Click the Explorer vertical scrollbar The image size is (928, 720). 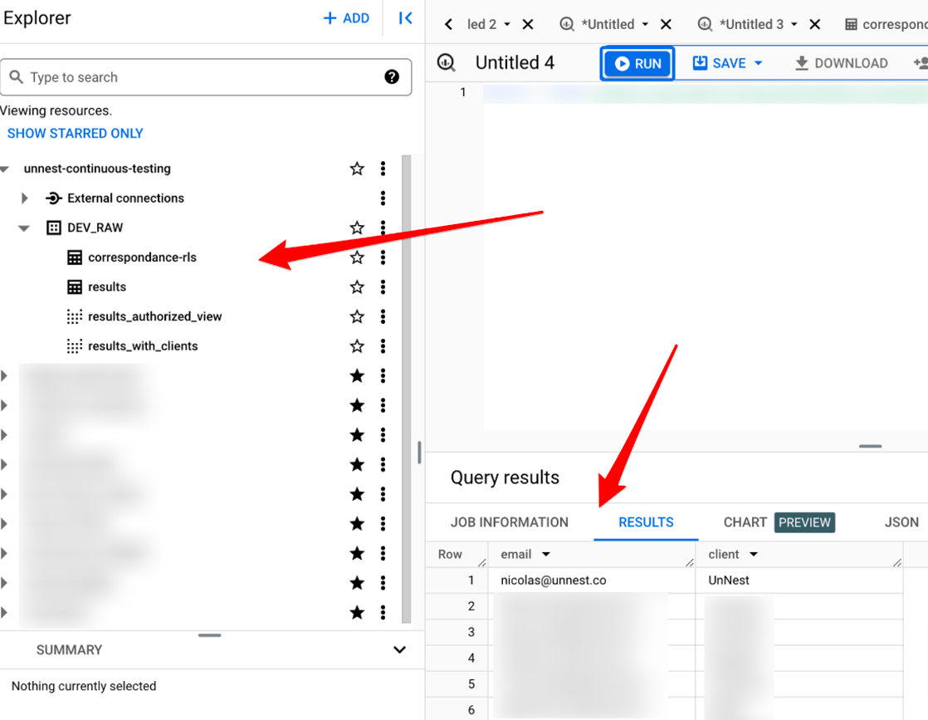[406, 389]
